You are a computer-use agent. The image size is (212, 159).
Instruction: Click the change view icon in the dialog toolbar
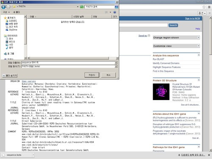(x=106, y=12)
